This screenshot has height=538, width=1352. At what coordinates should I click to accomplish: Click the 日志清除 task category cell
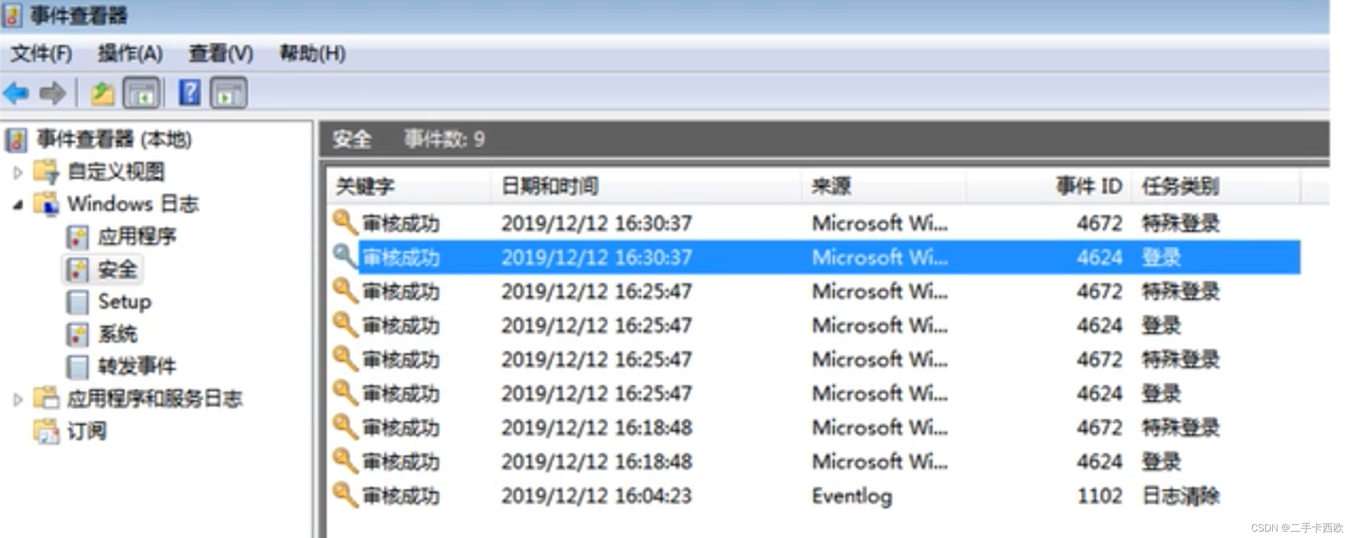coord(1181,495)
